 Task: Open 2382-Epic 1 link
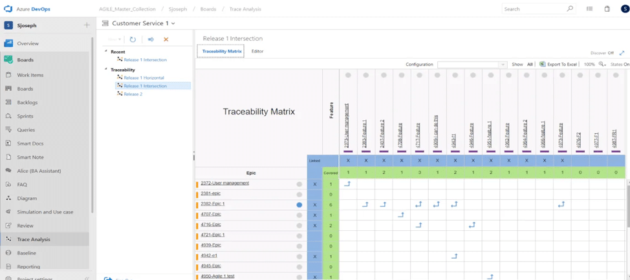pos(213,204)
